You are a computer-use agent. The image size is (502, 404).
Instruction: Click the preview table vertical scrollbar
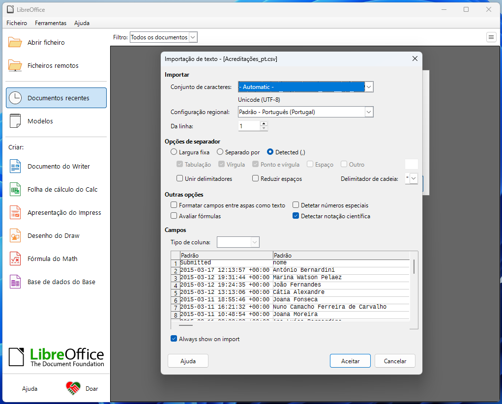click(x=414, y=266)
